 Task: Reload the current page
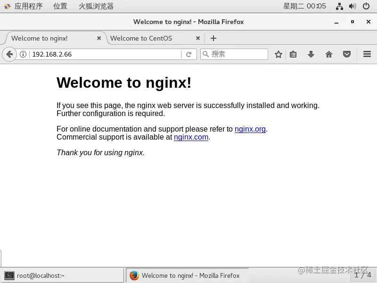(x=189, y=54)
